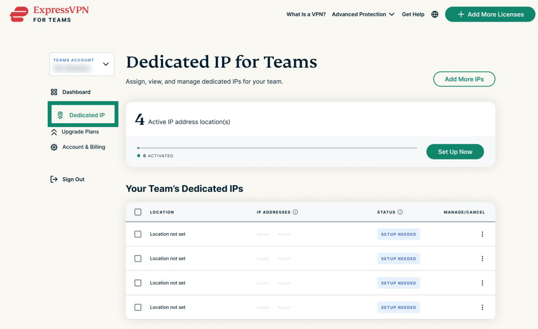This screenshot has width=538, height=329.
Task: Click the Setup Needed badge in the fourth row
Action: (398, 307)
